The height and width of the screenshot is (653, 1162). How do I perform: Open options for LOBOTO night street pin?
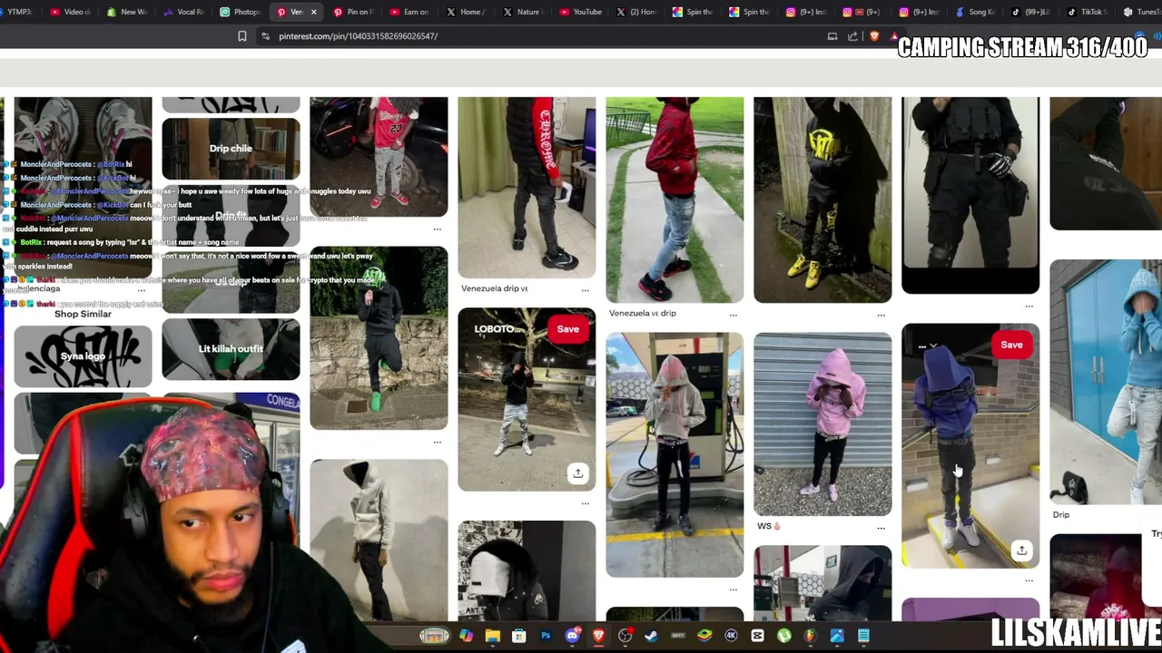click(585, 503)
